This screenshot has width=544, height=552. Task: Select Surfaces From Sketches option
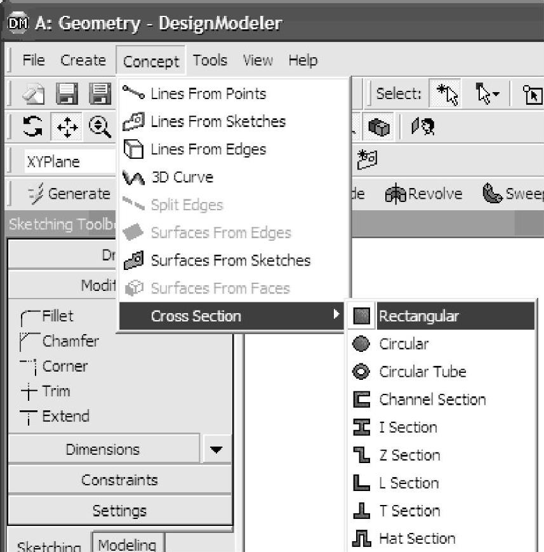tap(230, 260)
